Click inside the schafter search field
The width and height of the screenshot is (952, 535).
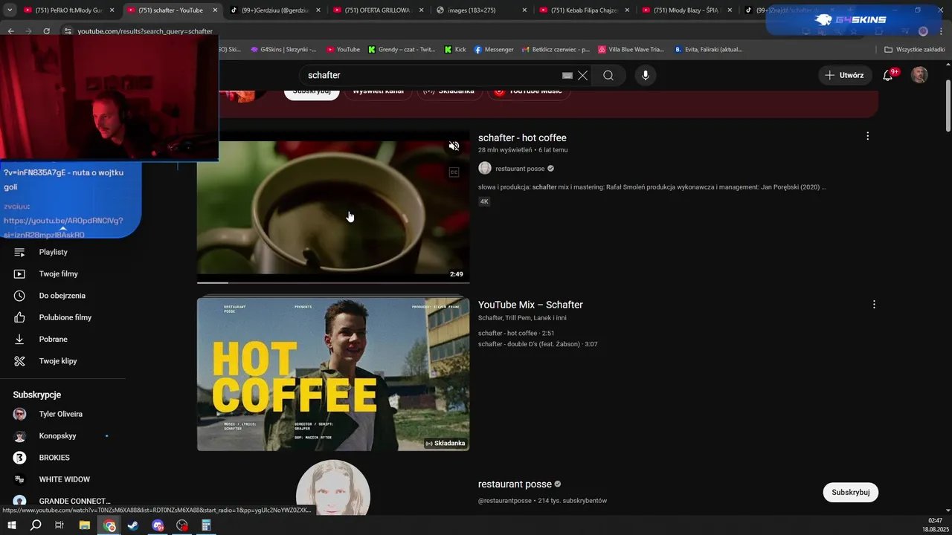click(x=431, y=75)
